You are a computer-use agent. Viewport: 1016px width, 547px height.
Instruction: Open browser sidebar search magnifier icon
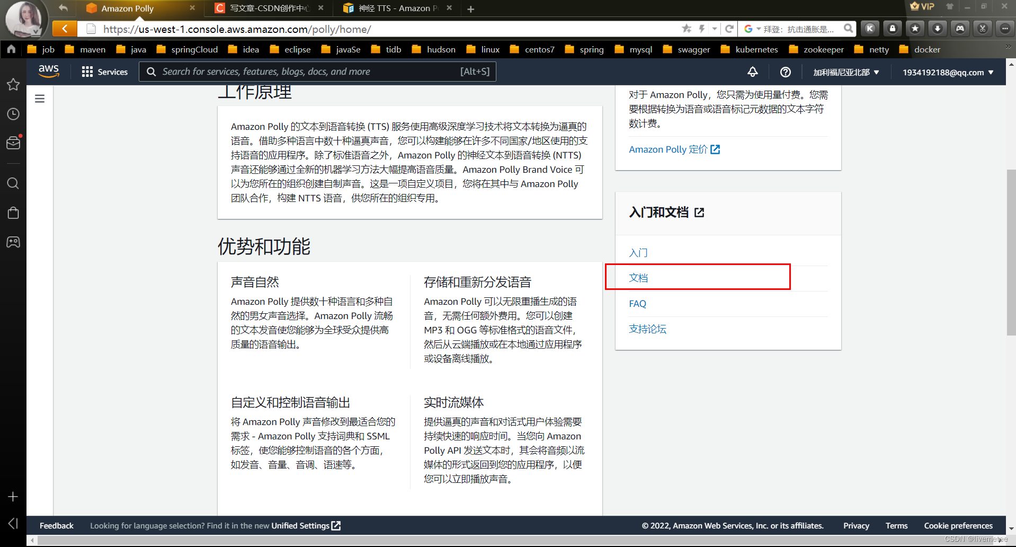pos(13,183)
